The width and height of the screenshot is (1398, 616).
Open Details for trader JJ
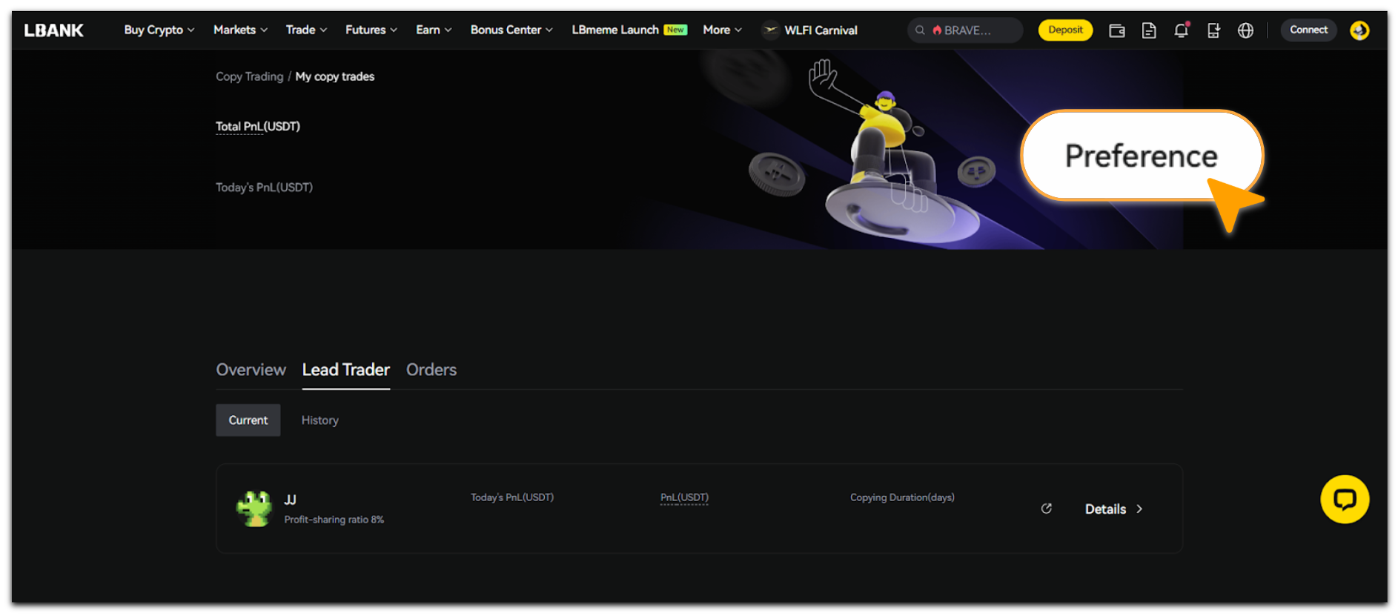coord(1113,509)
